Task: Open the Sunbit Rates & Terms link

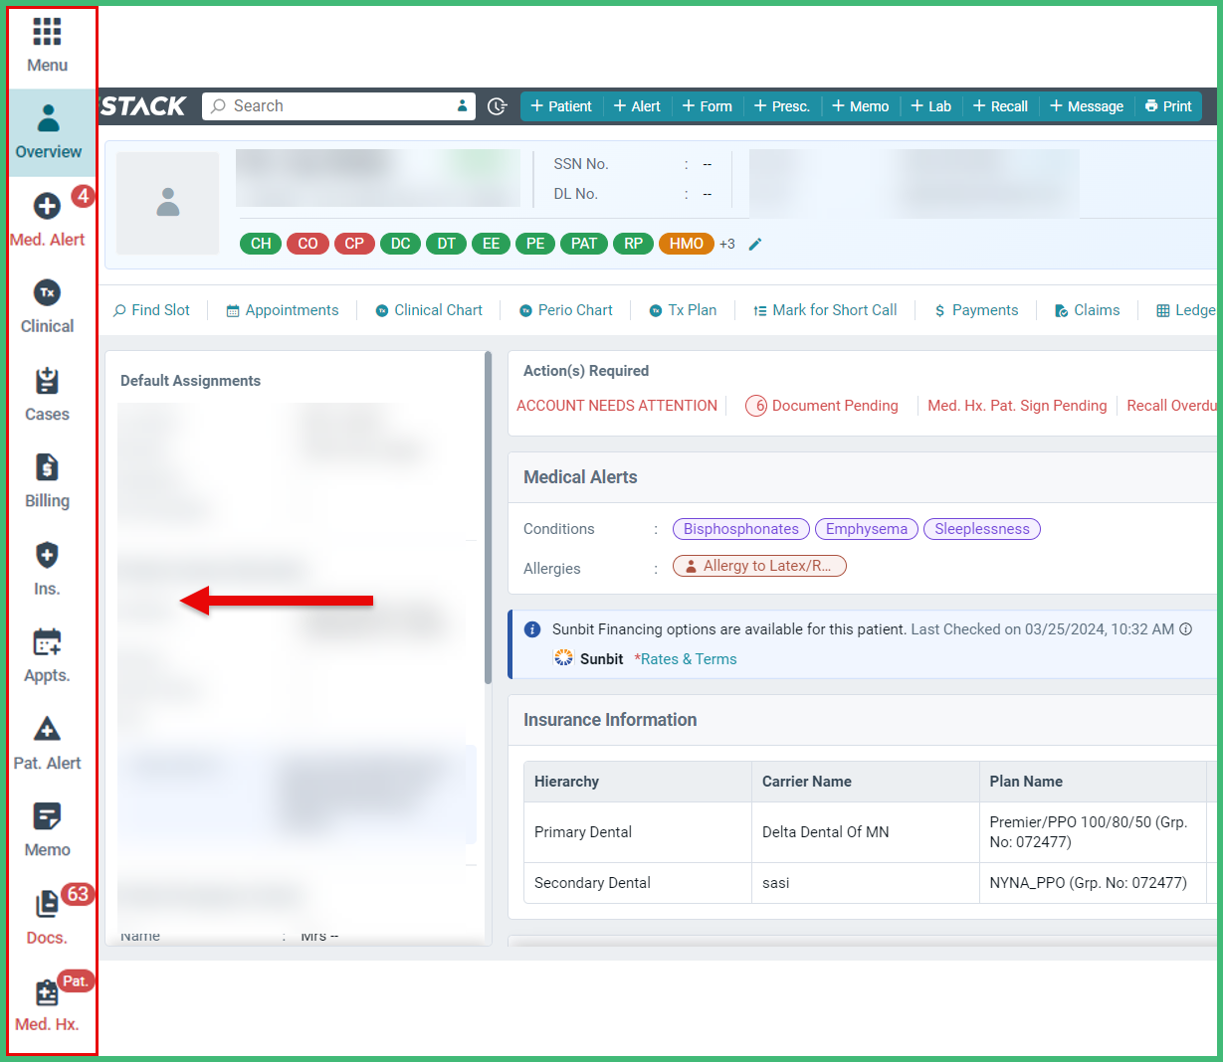Action: 686,658
